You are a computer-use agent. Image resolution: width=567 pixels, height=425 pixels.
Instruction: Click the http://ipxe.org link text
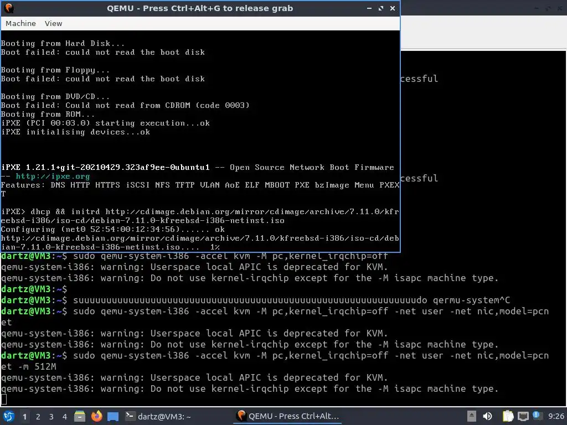53,177
